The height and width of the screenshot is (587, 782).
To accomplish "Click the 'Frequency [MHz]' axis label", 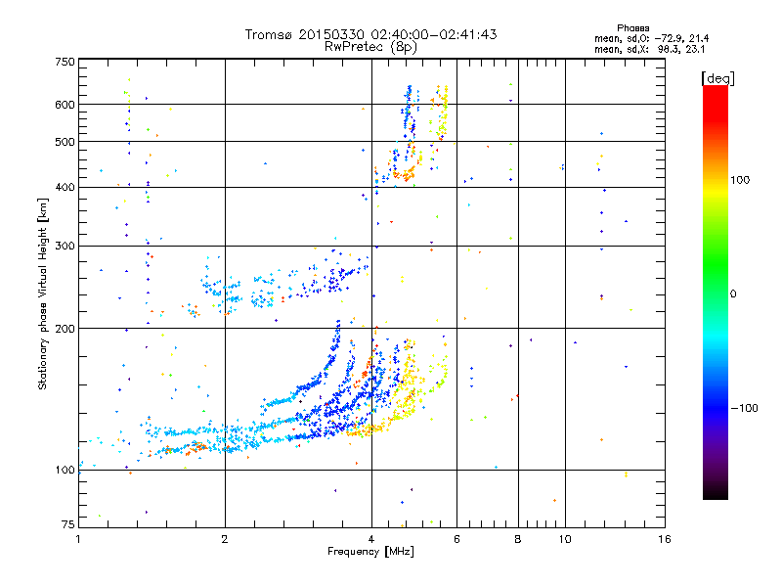I will pos(370,552).
